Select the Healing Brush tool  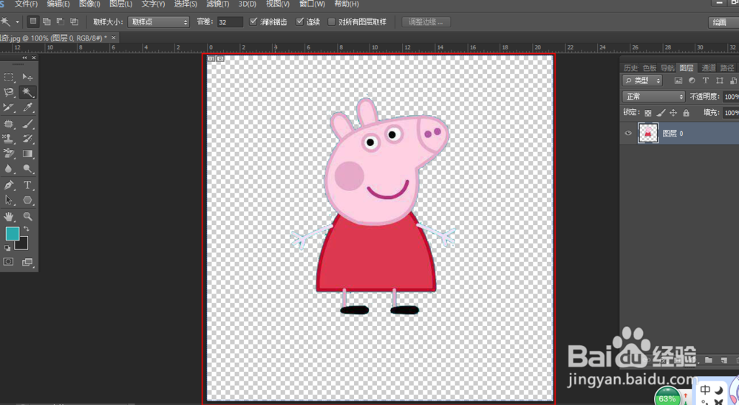coord(8,124)
